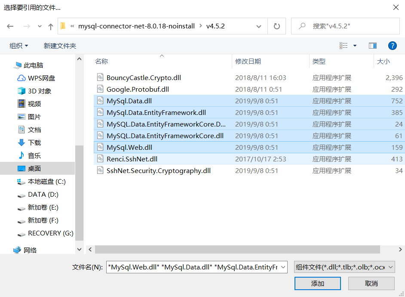Sort files by the 类型 column
405x297 pixels.
319,61
